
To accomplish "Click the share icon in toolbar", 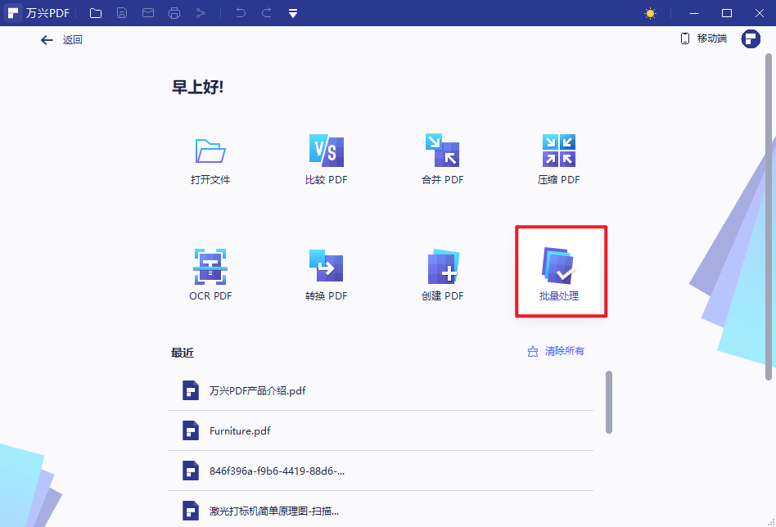I will 201,12.
